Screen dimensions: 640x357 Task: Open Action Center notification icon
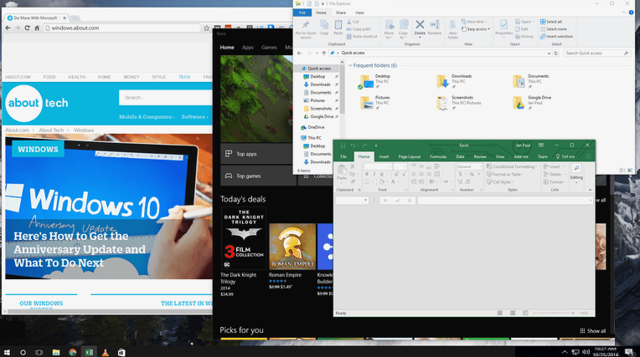[629, 352]
